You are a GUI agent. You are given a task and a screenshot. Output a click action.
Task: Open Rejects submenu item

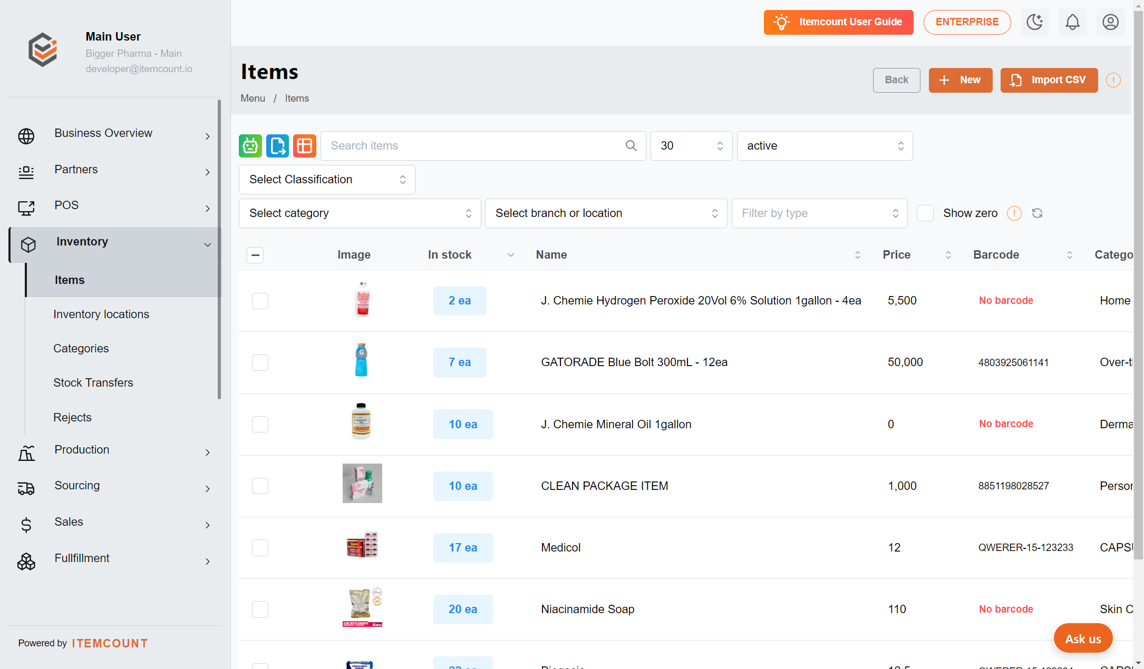pos(72,418)
